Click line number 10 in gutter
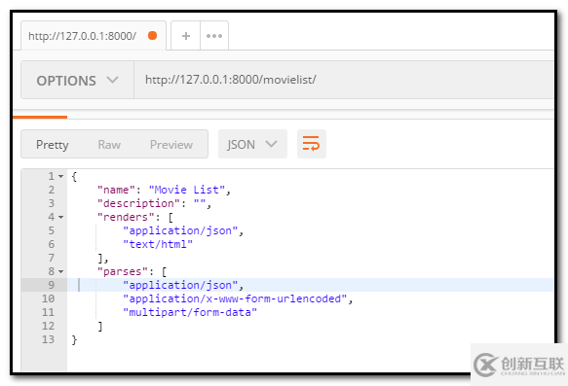Screen dimensions: 568x386 (48, 298)
